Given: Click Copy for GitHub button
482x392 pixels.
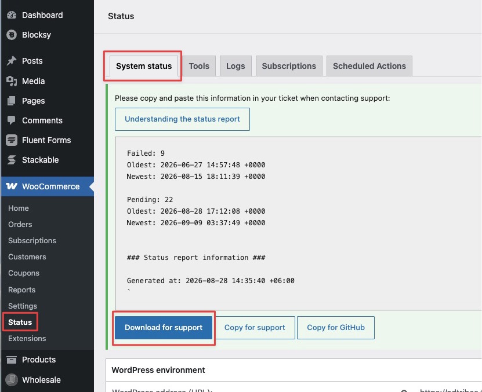Looking at the screenshot, I should point(336,328).
